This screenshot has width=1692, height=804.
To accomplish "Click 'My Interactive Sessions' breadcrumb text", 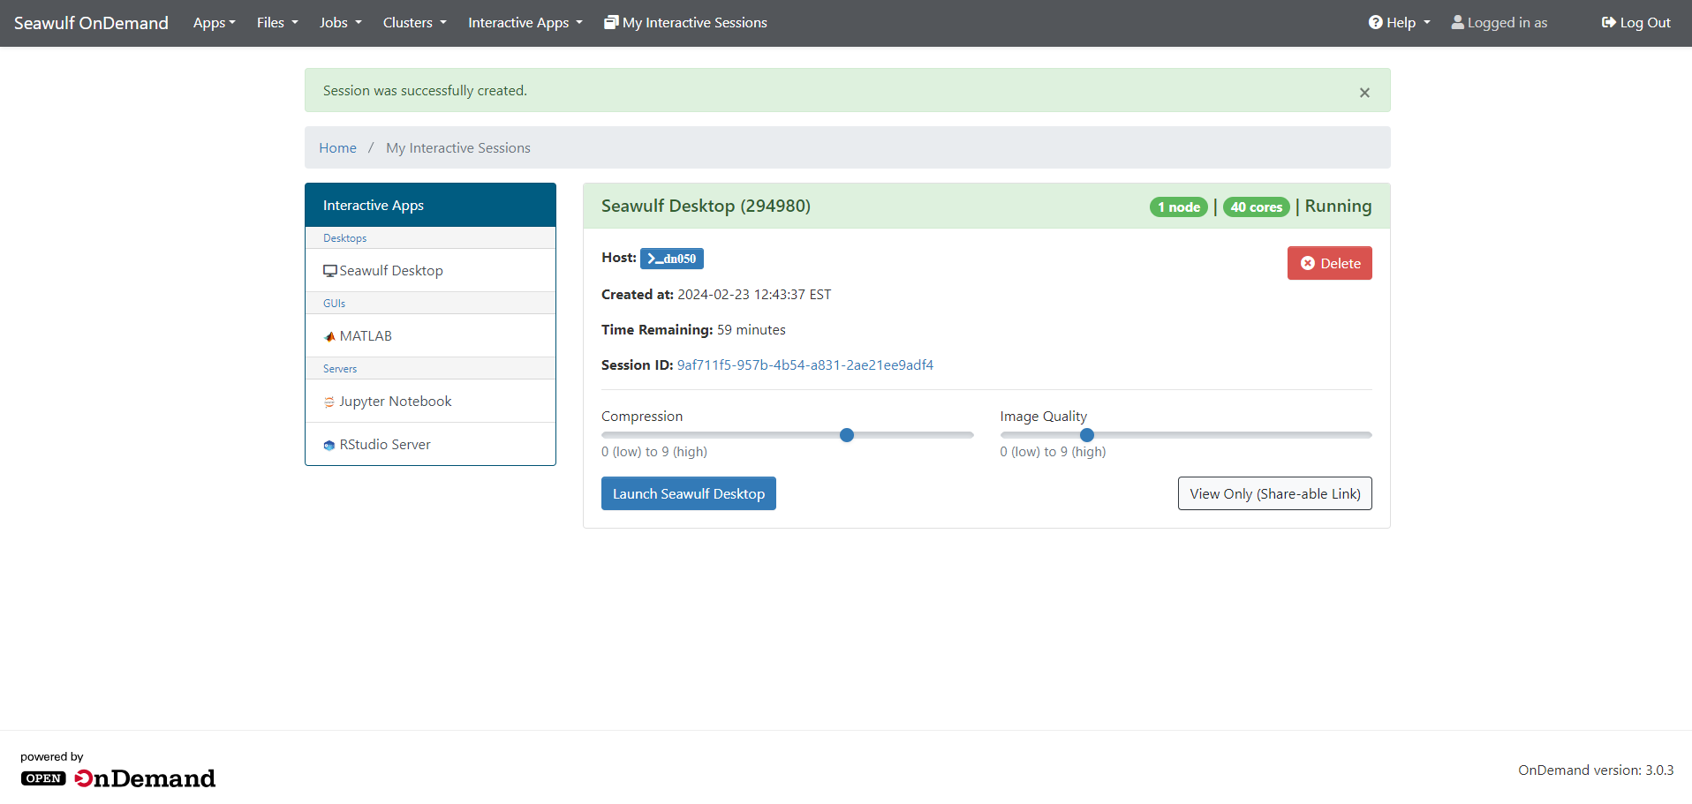I will coord(458,148).
